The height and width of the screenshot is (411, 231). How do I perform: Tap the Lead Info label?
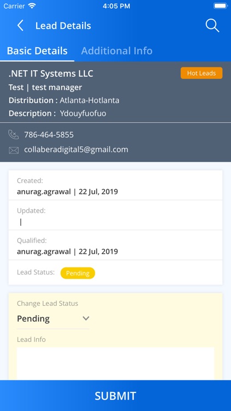point(31,339)
